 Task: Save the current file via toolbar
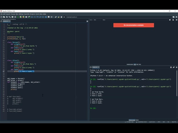pyautogui.click(x=7, y=17)
